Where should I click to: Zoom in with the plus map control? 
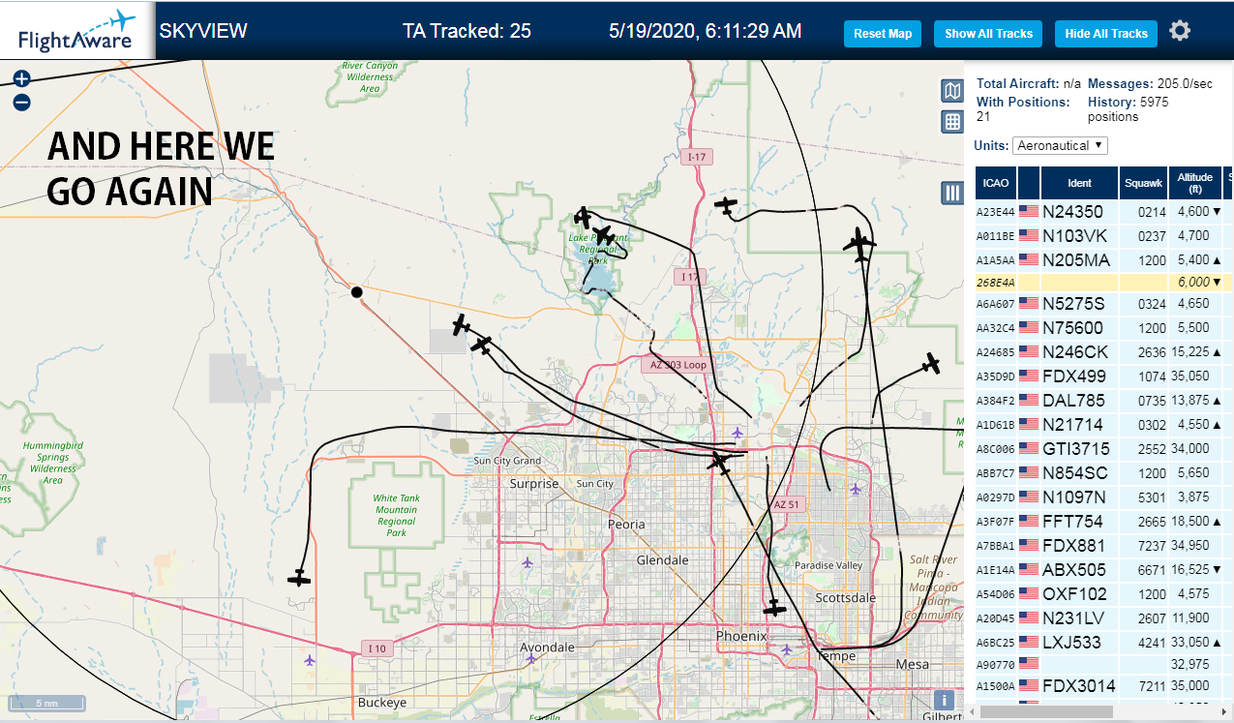pos(21,79)
